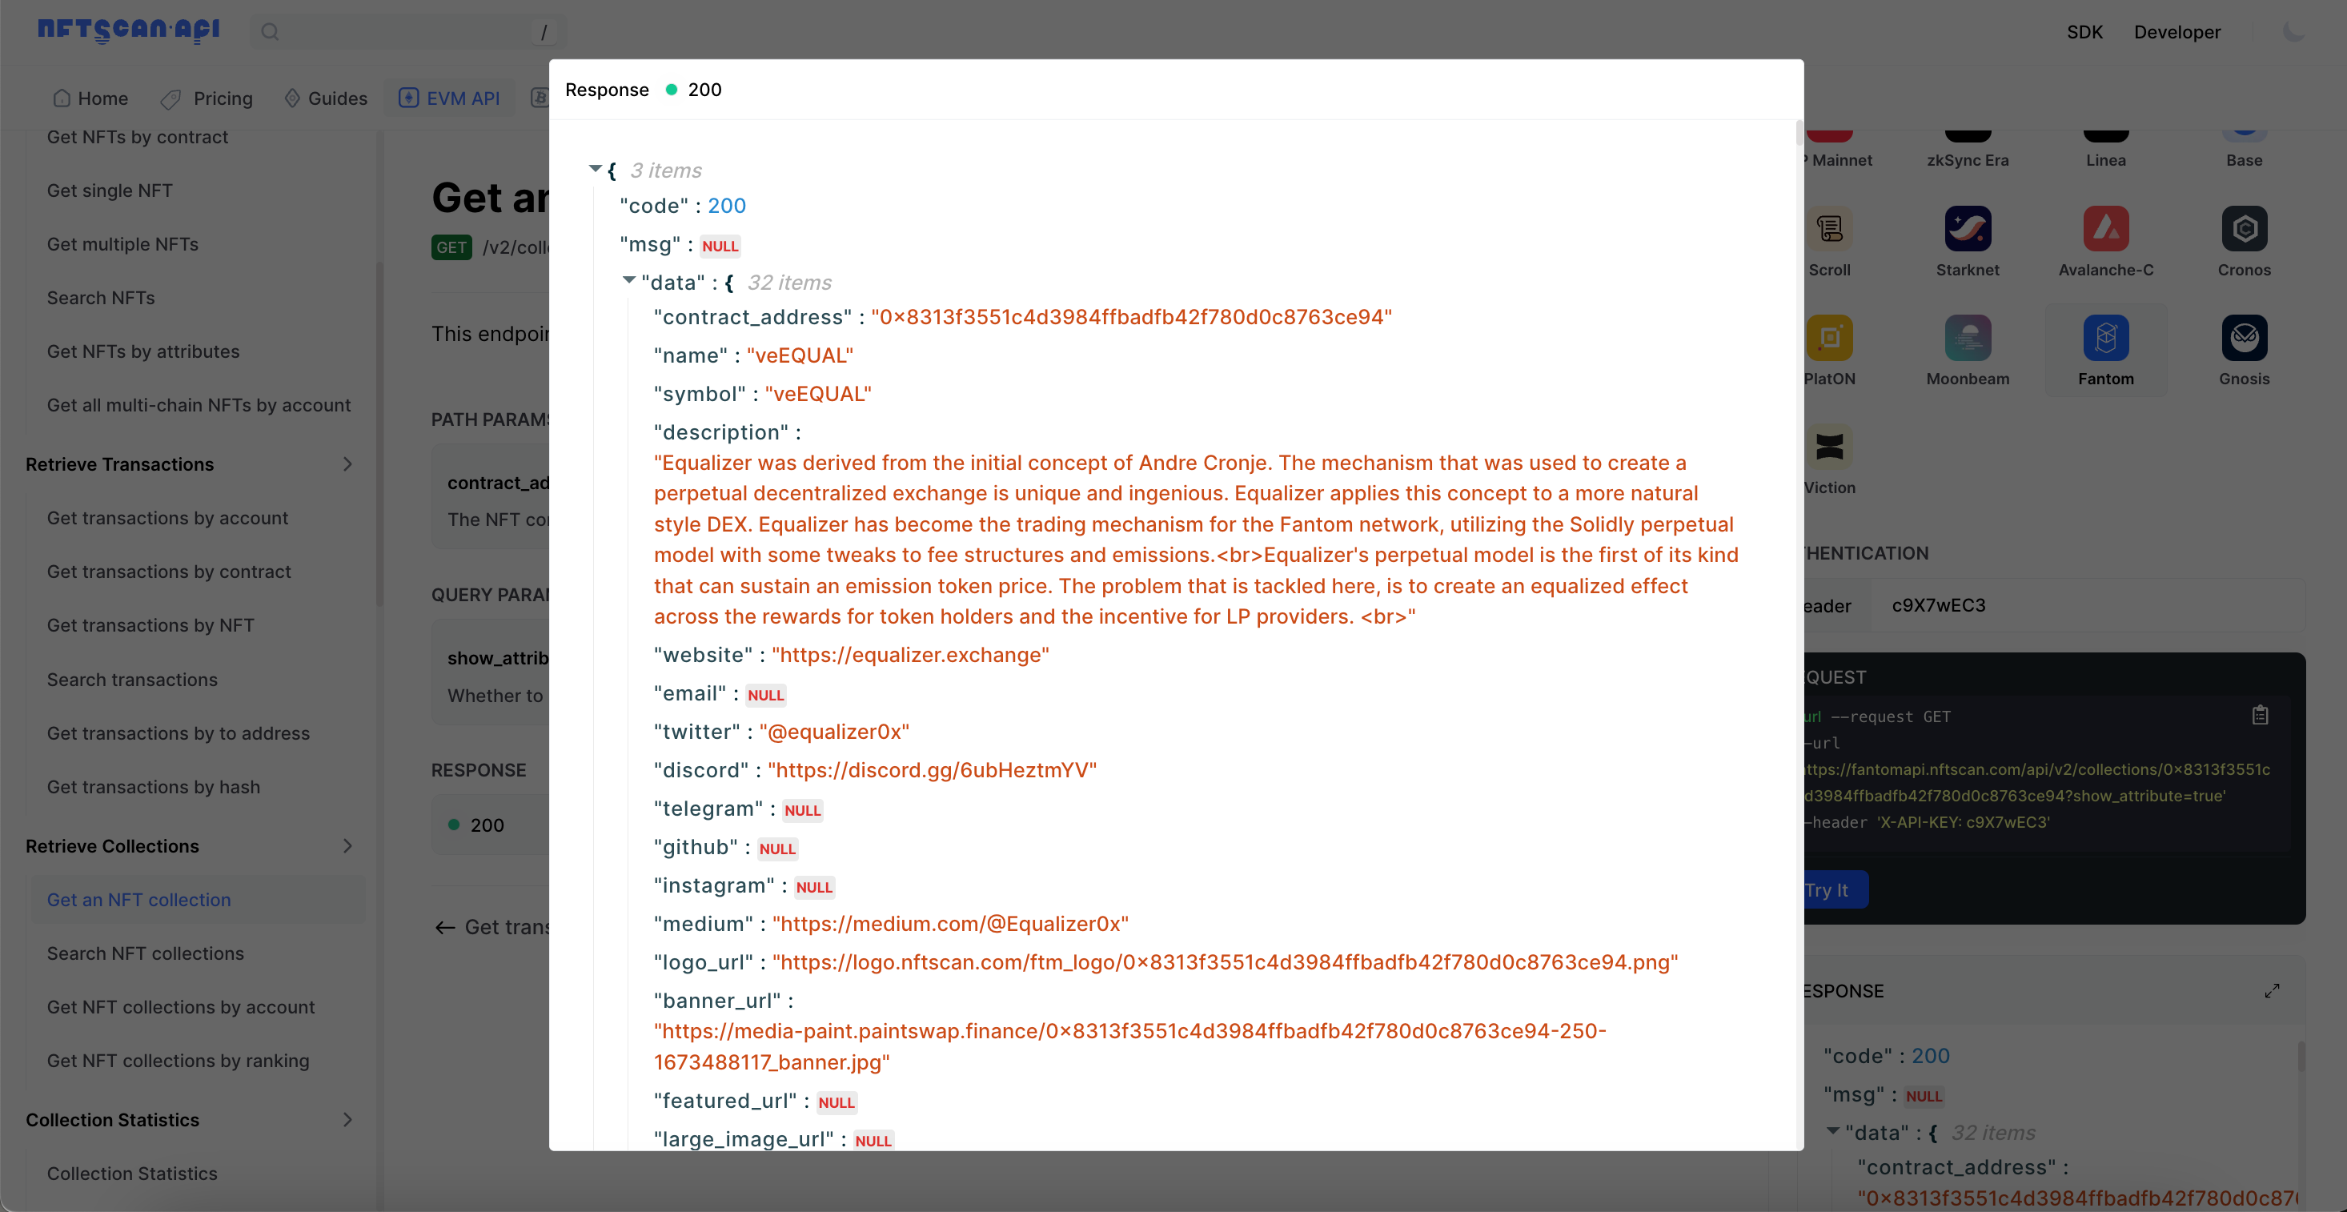Expand the data object tree item
Image resolution: width=2347 pixels, height=1212 pixels.
coord(626,281)
